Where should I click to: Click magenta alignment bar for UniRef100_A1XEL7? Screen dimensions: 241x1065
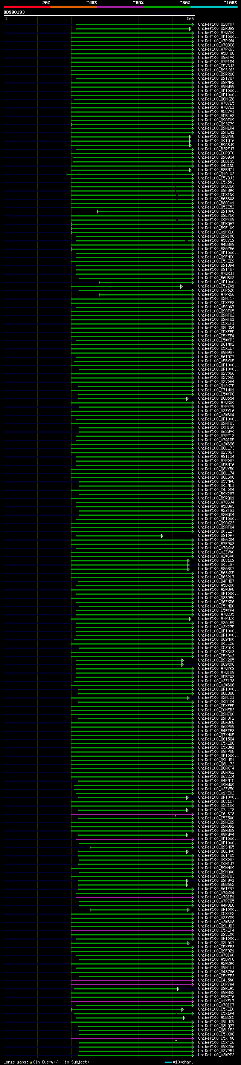pyautogui.click(x=132, y=1001)
